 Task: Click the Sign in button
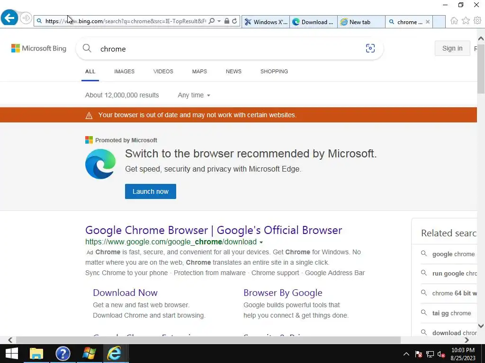(x=452, y=48)
